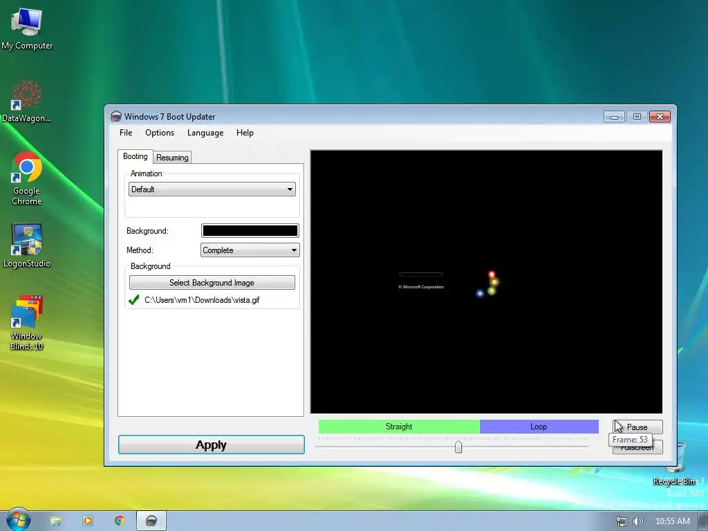The image size is (708, 531).
Task: Open Chrome from the taskbar
Action: coord(119,521)
